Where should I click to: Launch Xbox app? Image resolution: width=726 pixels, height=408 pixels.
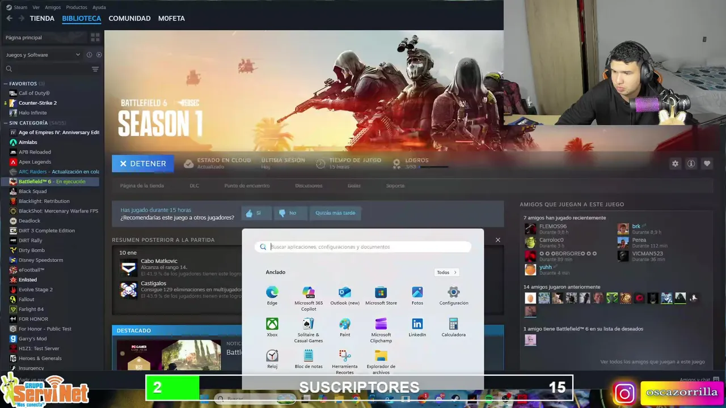(x=272, y=328)
